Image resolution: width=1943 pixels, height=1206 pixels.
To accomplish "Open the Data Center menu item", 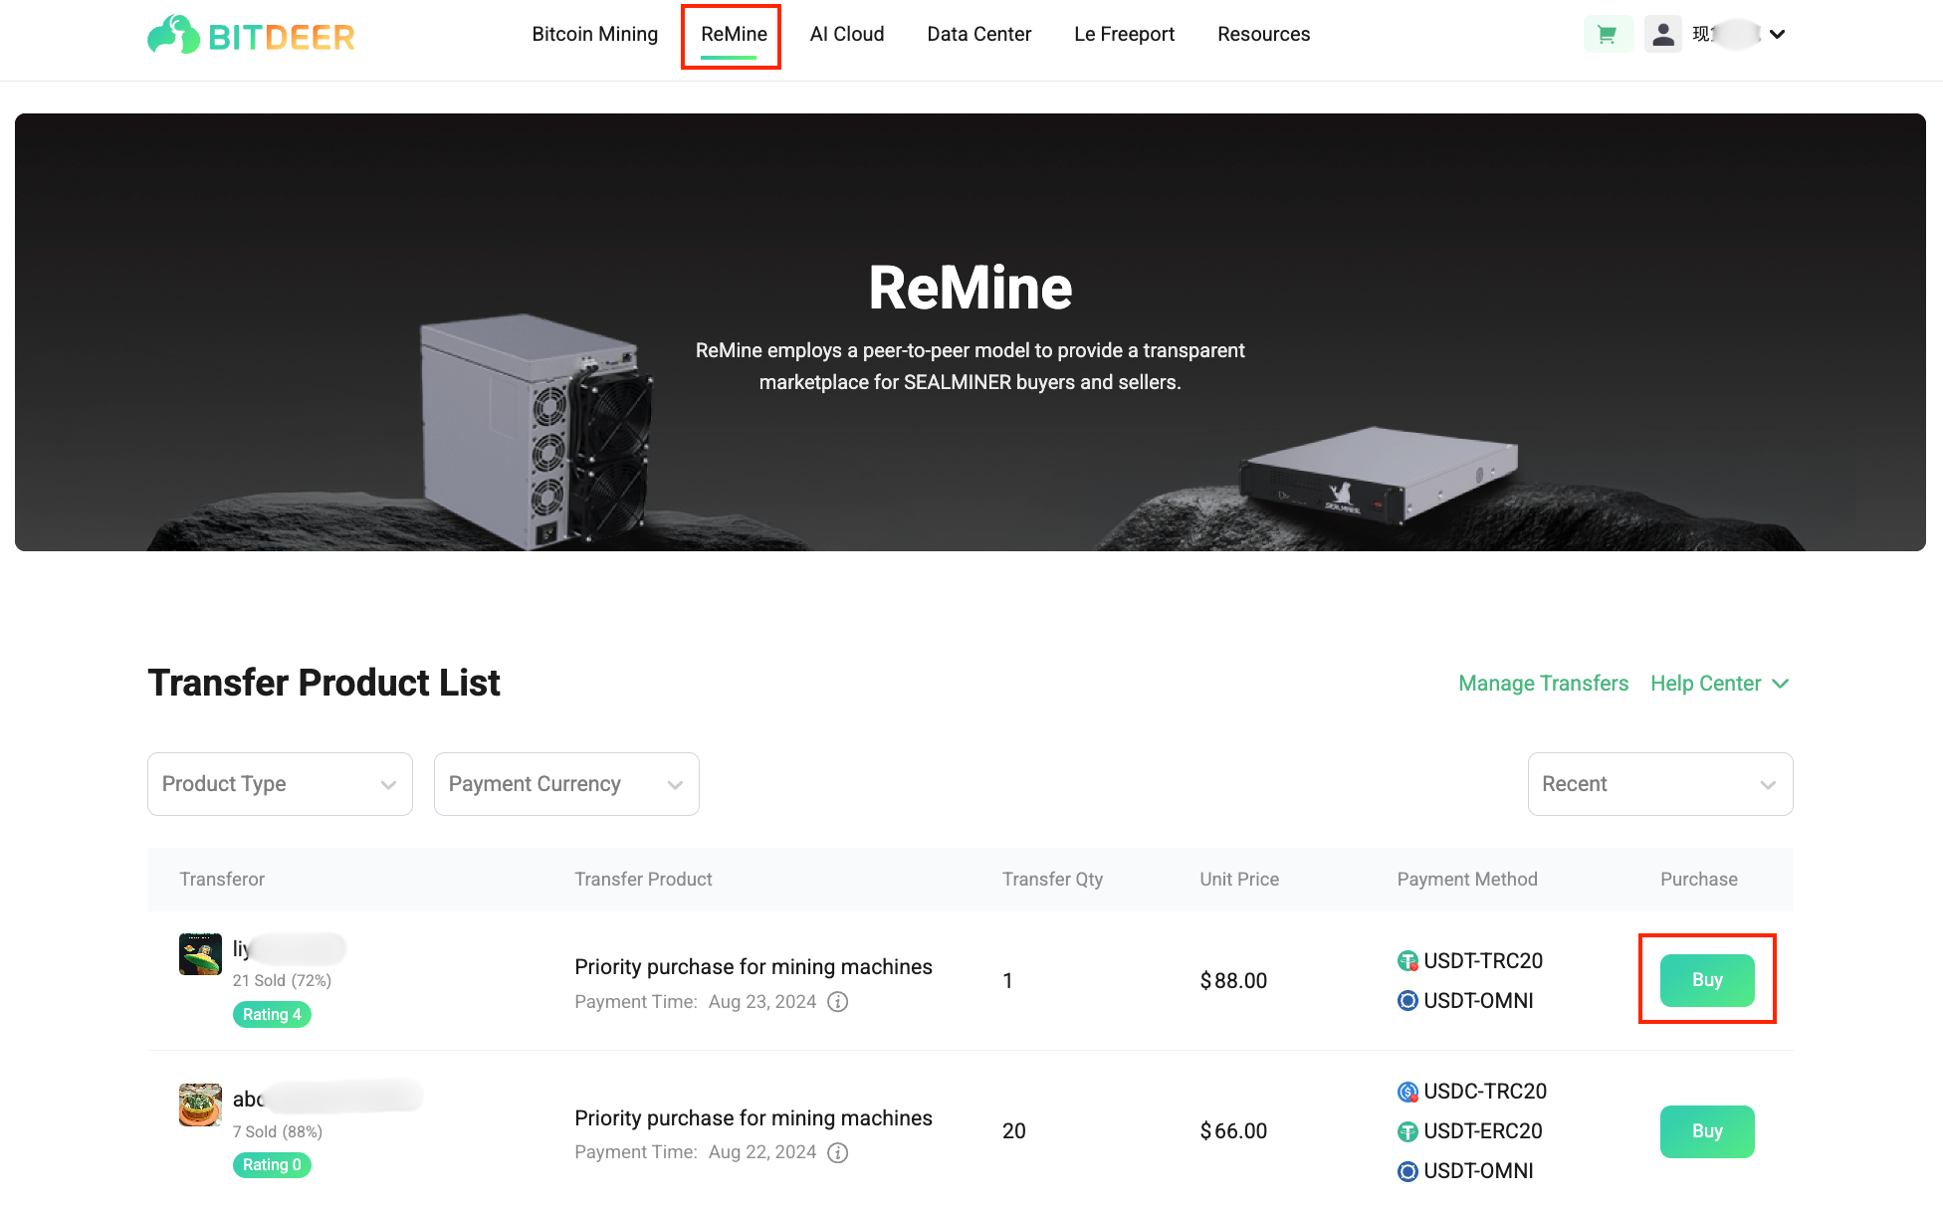I will 978,34.
